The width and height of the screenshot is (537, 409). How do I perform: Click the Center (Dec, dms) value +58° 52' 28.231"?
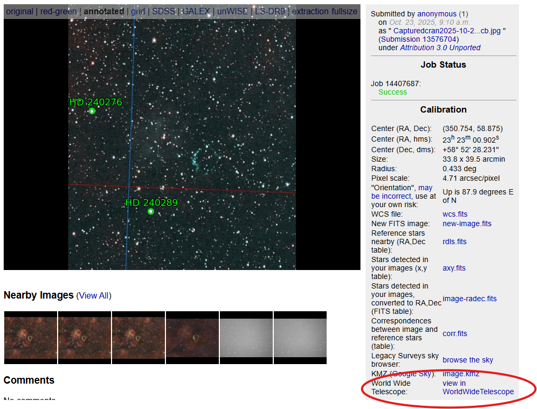tap(470, 150)
